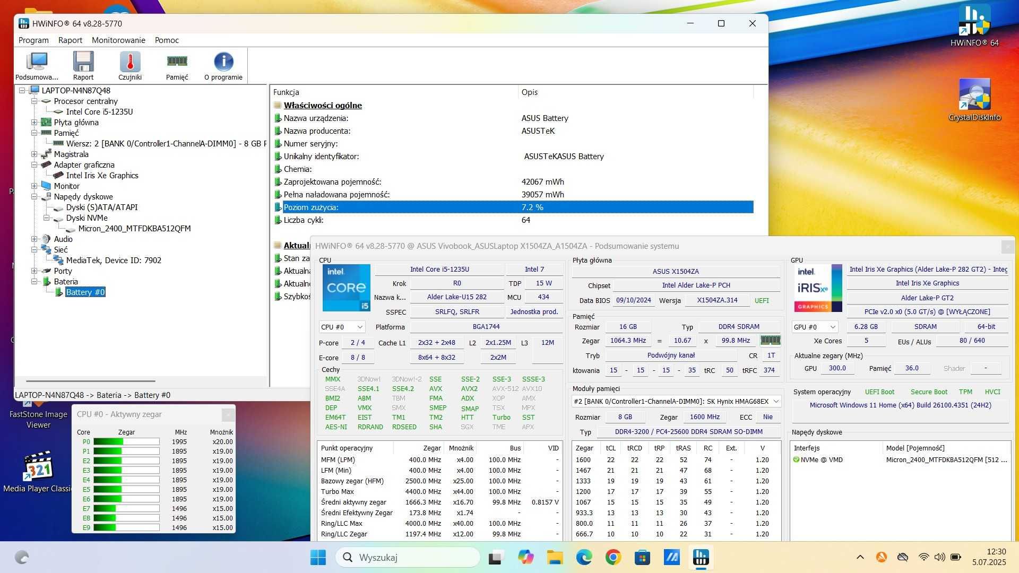
Task: Open CrystalDiskInfo desktop shortcut
Action: click(x=974, y=100)
